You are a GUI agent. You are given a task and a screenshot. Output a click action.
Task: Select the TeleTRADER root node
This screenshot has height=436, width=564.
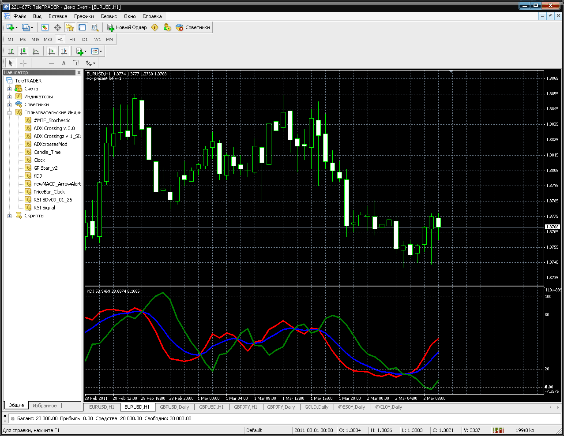(28, 81)
